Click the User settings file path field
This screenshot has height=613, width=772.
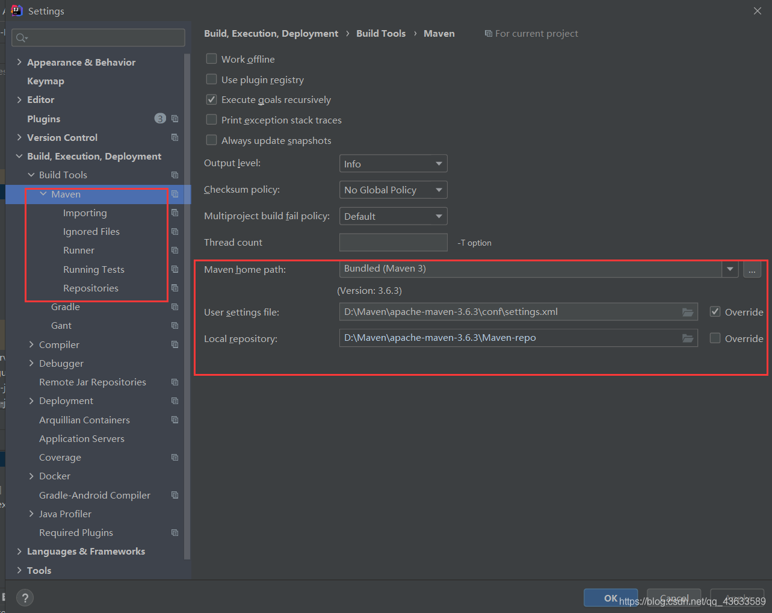pos(519,312)
